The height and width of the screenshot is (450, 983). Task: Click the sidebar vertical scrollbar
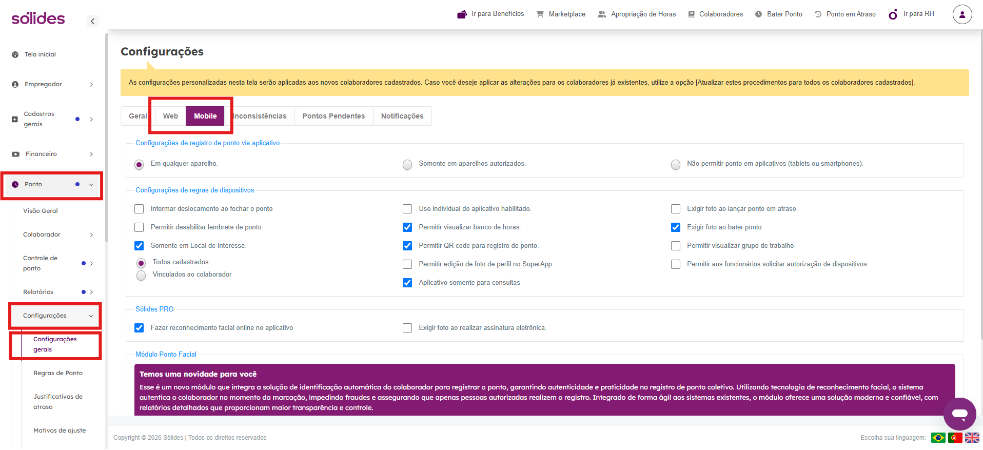[106, 138]
